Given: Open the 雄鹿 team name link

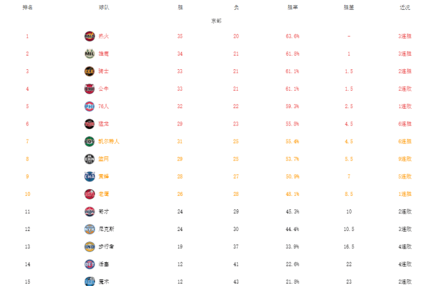Looking at the screenshot, I should 103,54.
